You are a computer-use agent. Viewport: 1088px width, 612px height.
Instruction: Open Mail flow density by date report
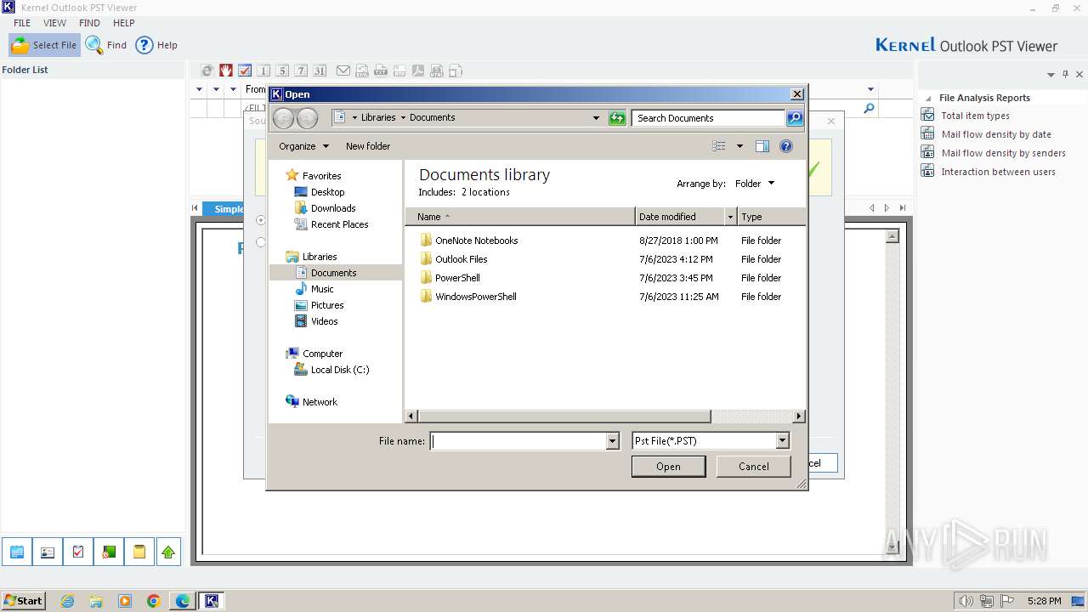pos(996,134)
